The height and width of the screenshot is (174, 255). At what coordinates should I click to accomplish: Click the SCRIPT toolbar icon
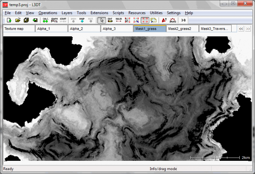point(63,20)
